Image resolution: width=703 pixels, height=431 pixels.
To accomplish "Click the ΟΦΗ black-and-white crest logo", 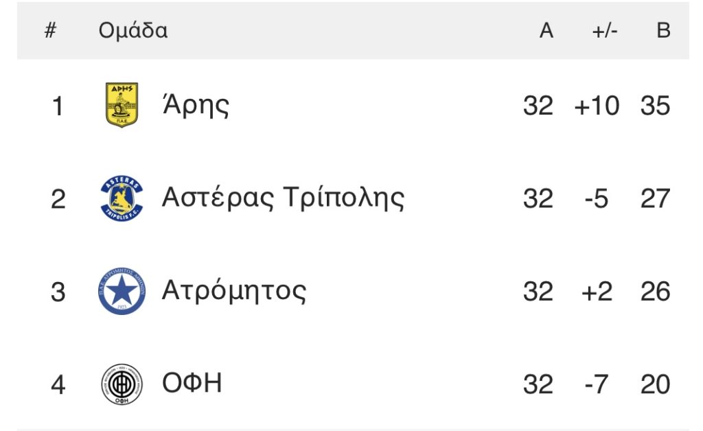I will click(122, 384).
